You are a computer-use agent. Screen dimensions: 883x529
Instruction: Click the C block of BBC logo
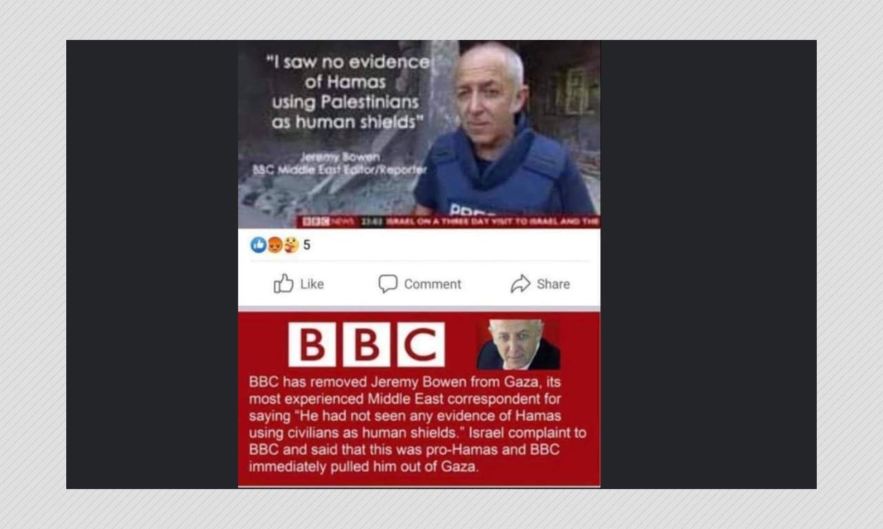click(421, 344)
